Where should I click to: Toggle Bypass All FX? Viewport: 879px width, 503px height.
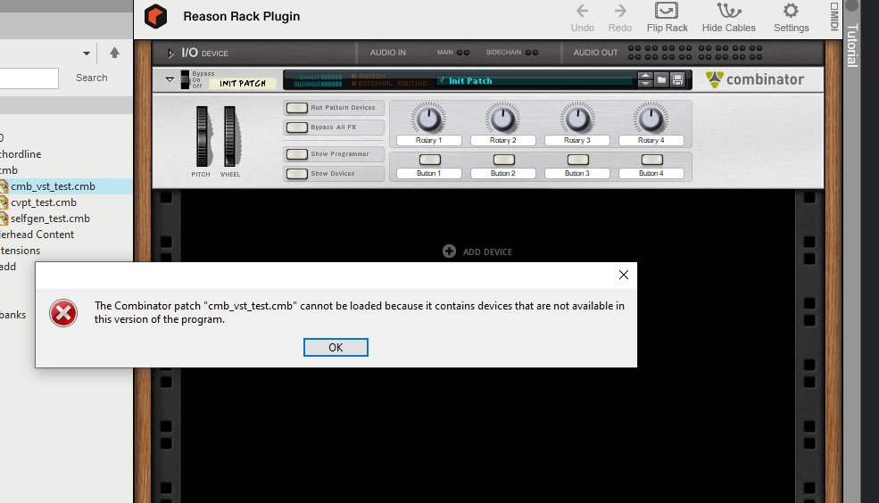[x=296, y=128]
